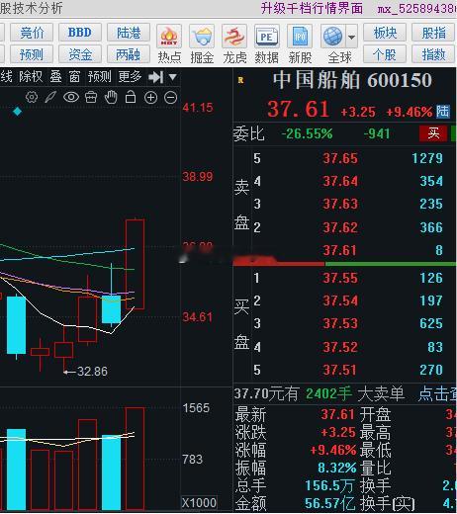Click the 涨幅 value +9.46% in stats
This screenshot has height=514, width=457.
coord(333,450)
